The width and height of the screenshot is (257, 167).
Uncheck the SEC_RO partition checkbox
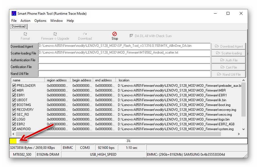click(x=14, y=115)
